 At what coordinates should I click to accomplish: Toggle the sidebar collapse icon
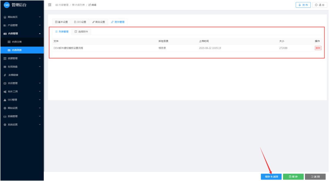(50, 5)
